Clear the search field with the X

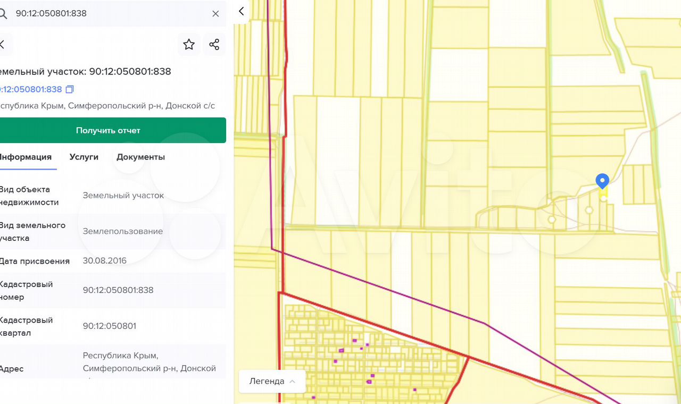pos(215,14)
